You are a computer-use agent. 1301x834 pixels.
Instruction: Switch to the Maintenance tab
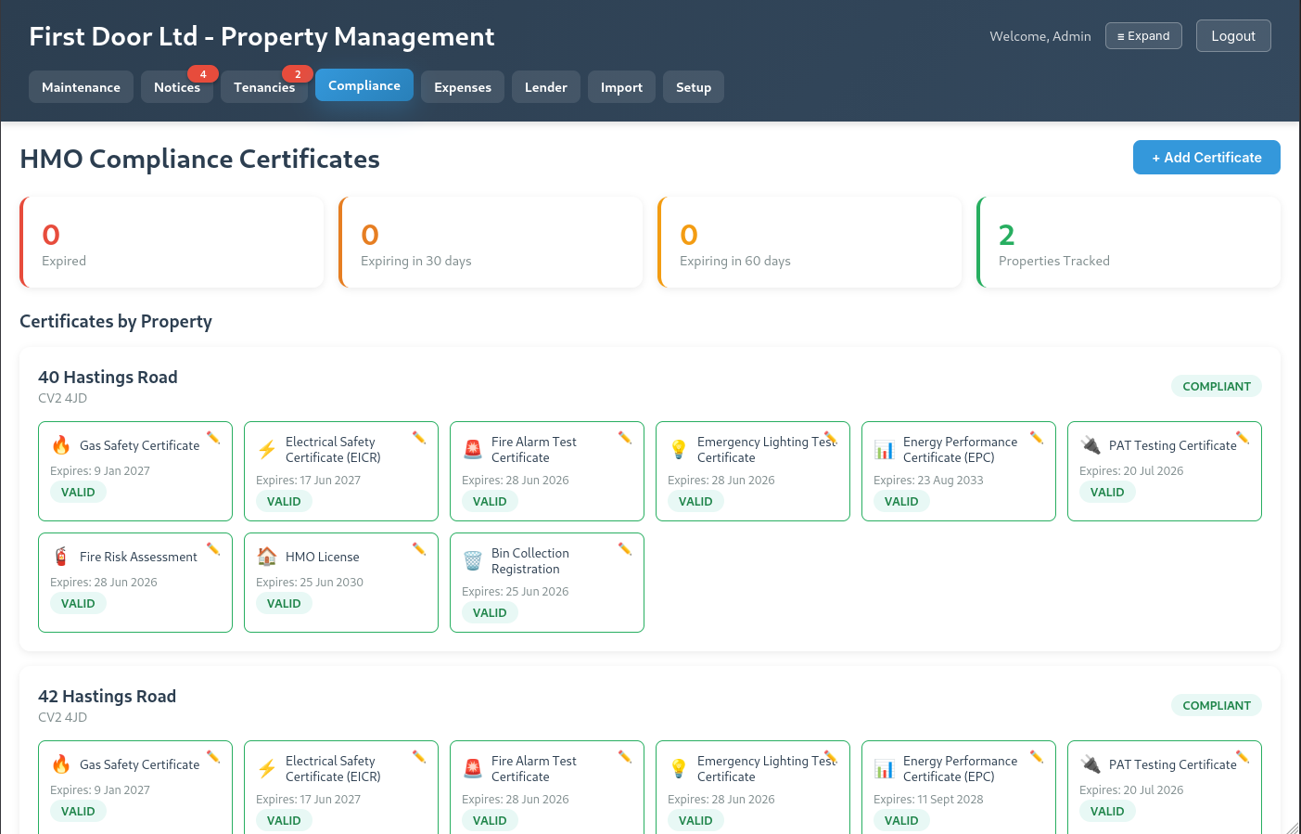point(81,86)
